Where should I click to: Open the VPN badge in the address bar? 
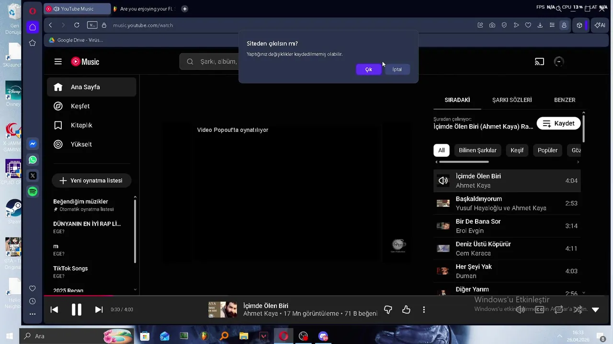click(92, 25)
